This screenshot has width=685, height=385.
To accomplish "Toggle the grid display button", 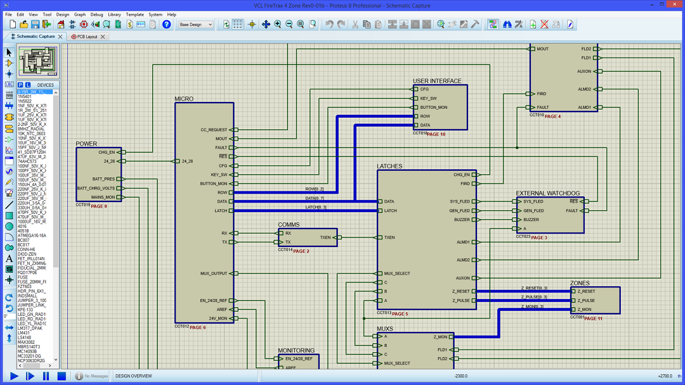I will (237, 25).
